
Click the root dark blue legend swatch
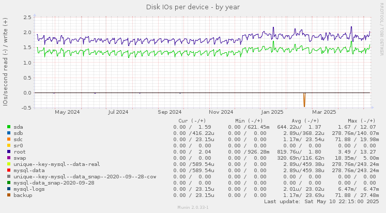tap(9, 151)
